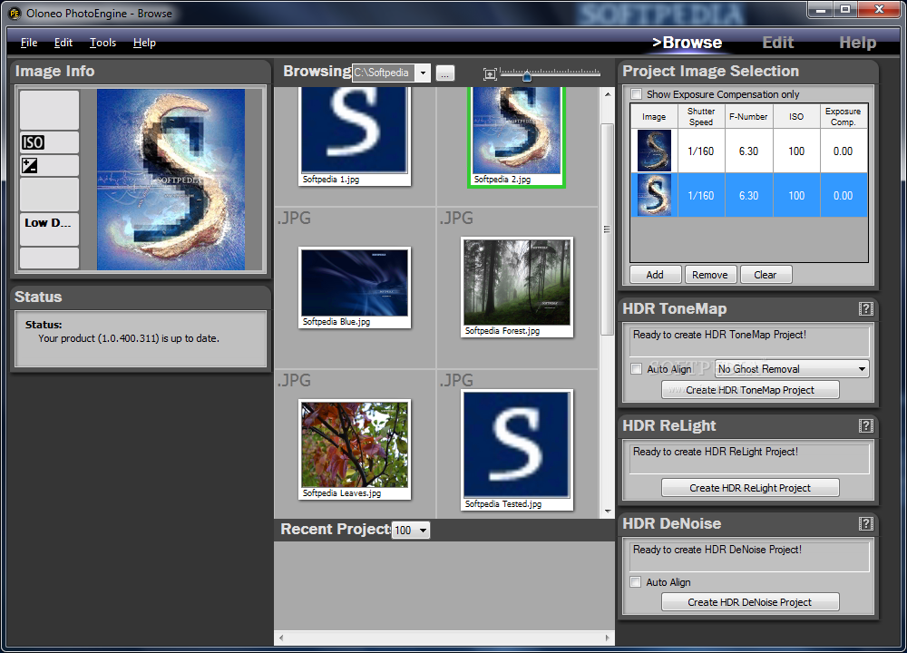Image resolution: width=907 pixels, height=653 pixels.
Task: Switch to the Edit tab
Action: (777, 43)
